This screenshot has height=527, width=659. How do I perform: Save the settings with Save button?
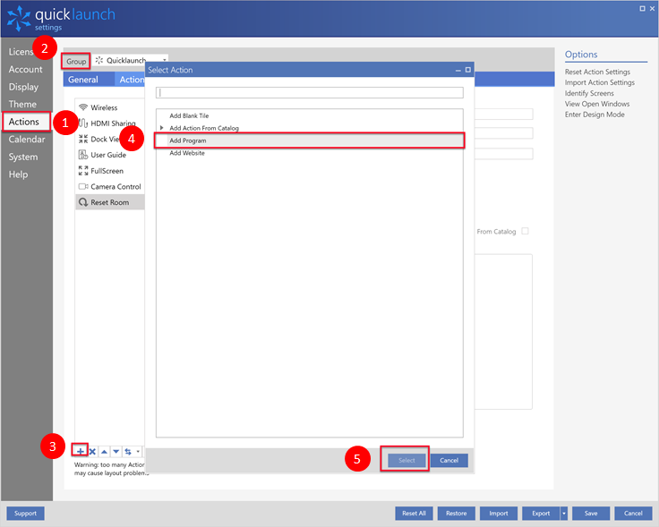590,514
